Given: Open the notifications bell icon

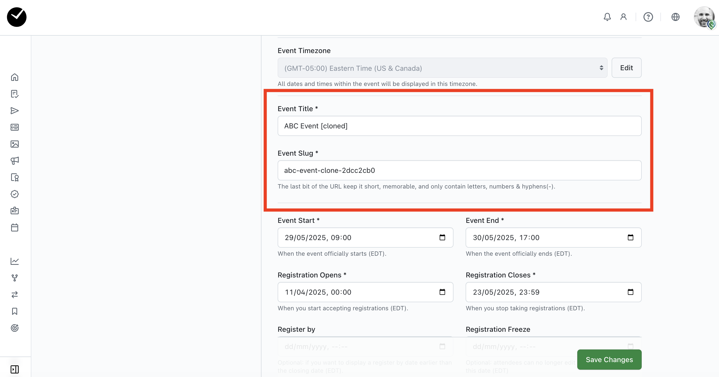Looking at the screenshot, I should click(x=607, y=17).
